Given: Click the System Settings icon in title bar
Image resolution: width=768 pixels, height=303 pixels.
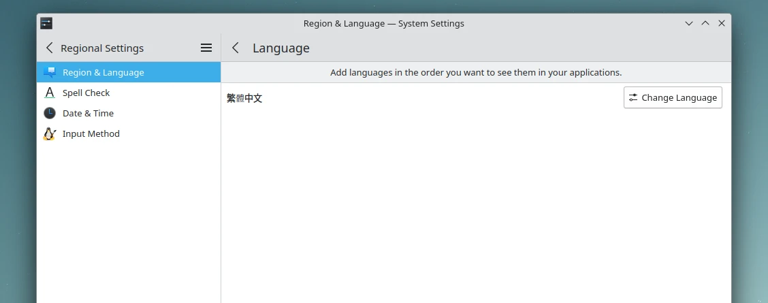Looking at the screenshot, I should click(46, 23).
